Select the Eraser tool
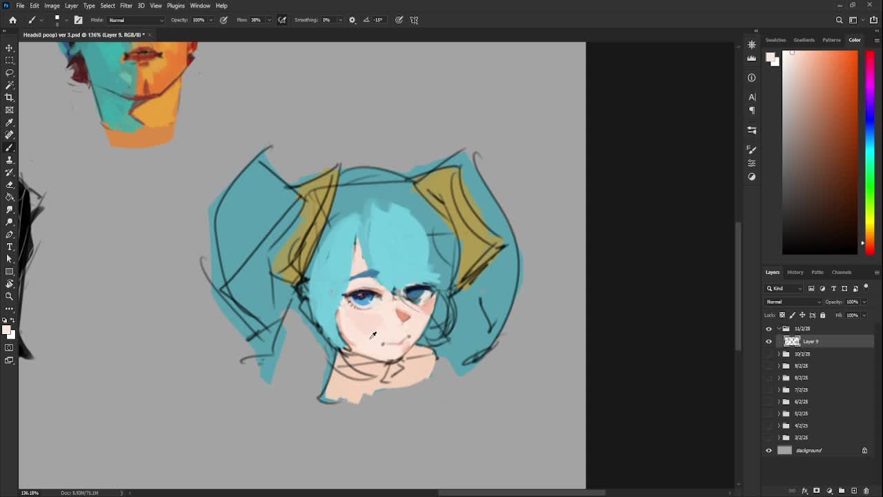The height and width of the screenshot is (497, 883). click(x=10, y=184)
